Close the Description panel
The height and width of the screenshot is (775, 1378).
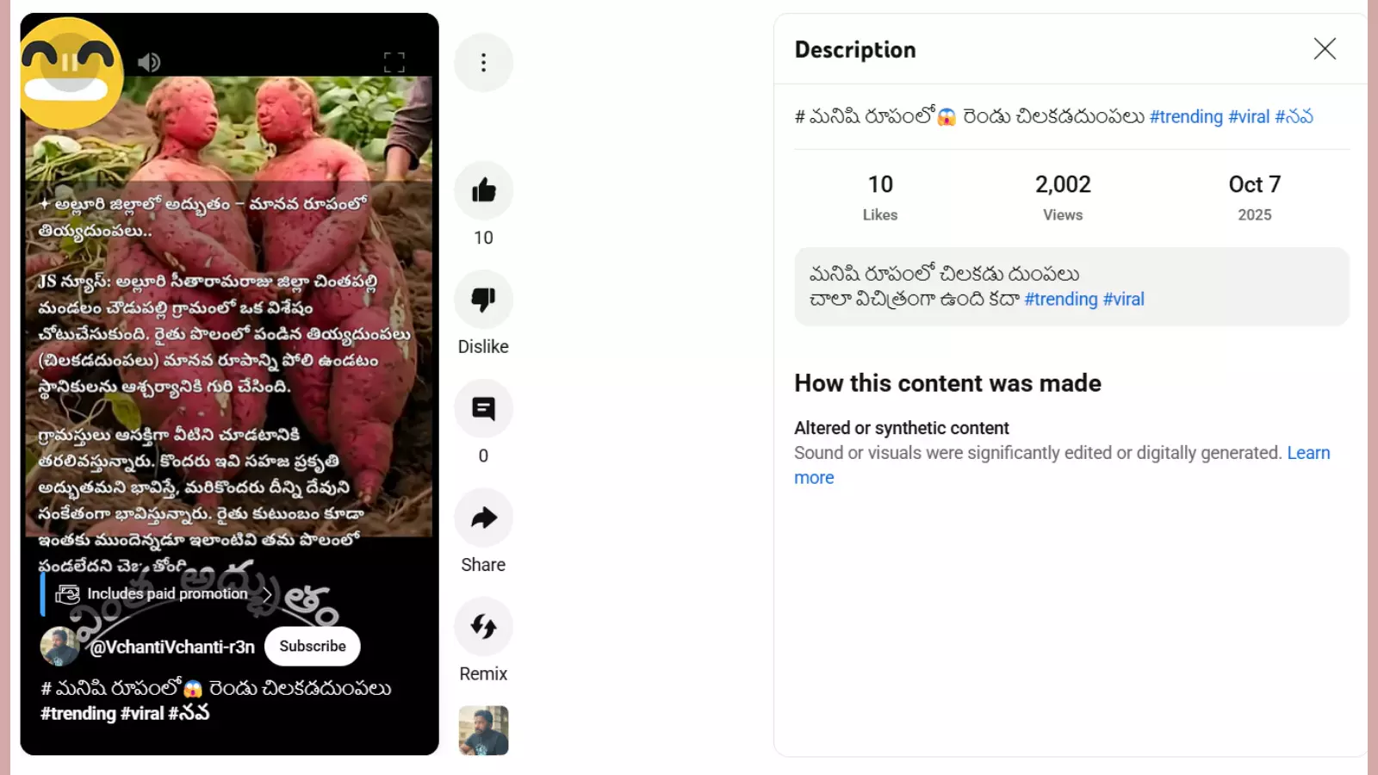(x=1325, y=49)
